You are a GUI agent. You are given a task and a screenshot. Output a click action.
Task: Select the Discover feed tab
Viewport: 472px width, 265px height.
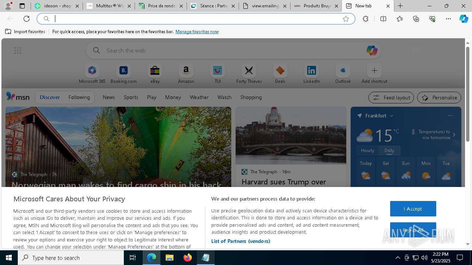(x=50, y=97)
